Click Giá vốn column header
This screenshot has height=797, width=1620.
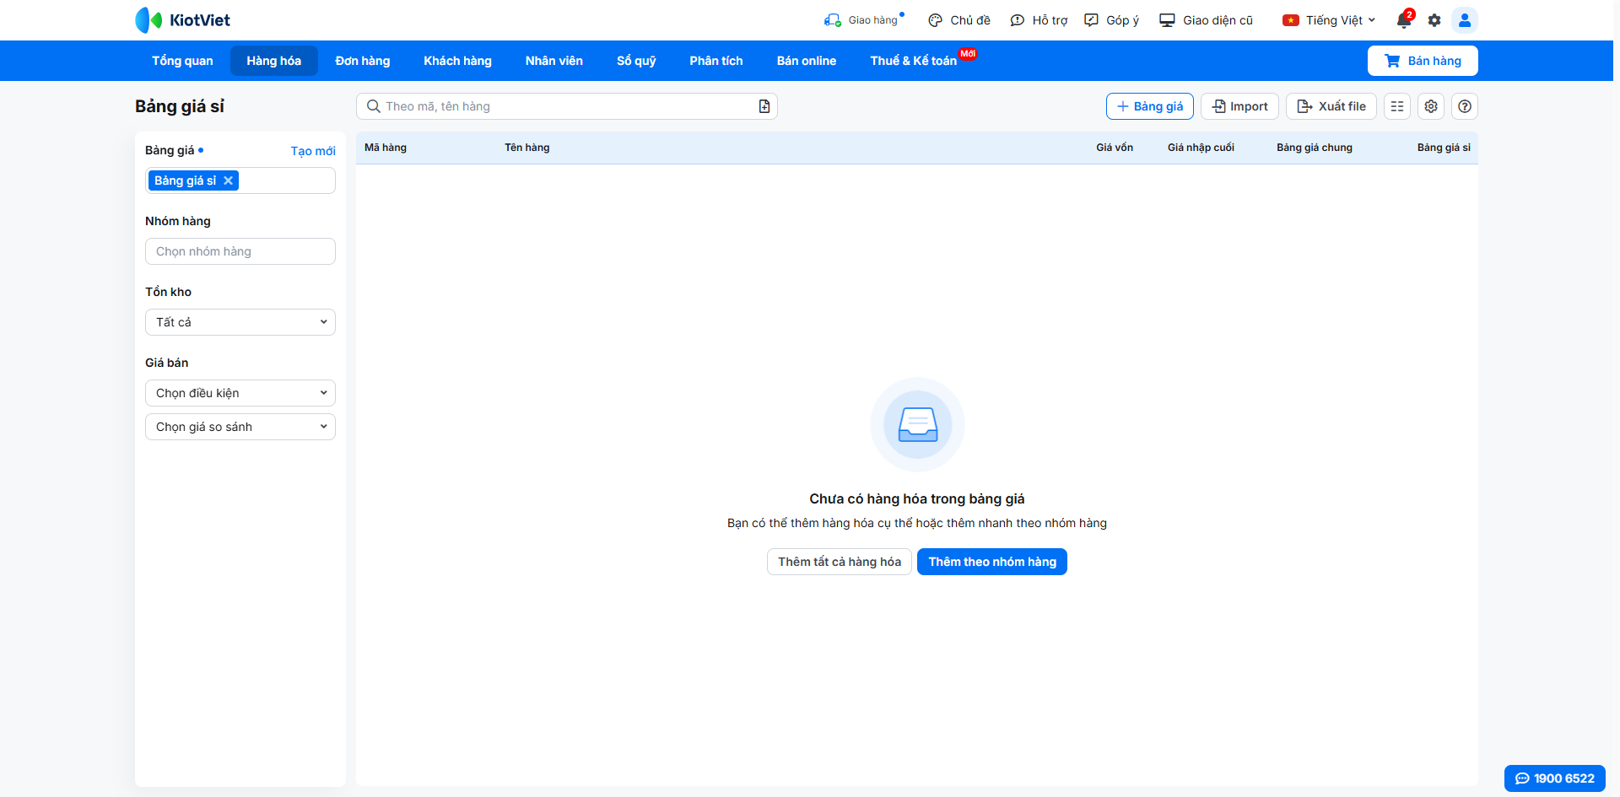pyautogui.click(x=1115, y=148)
